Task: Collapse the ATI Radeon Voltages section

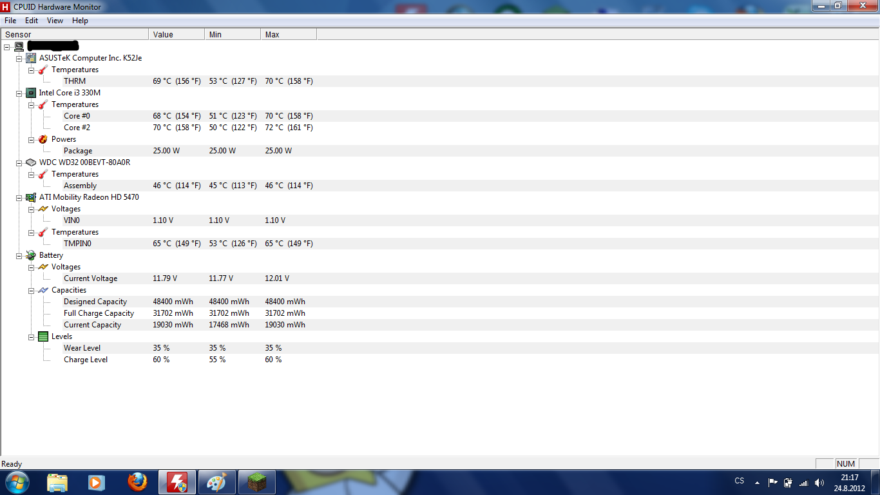Action: pos(32,209)
